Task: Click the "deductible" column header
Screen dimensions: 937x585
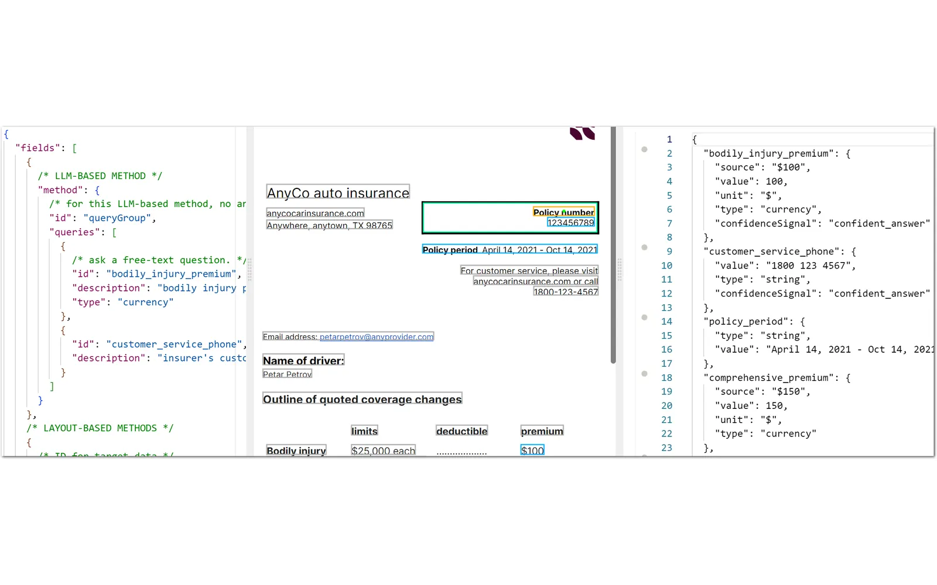Action: tap(462, 431)
